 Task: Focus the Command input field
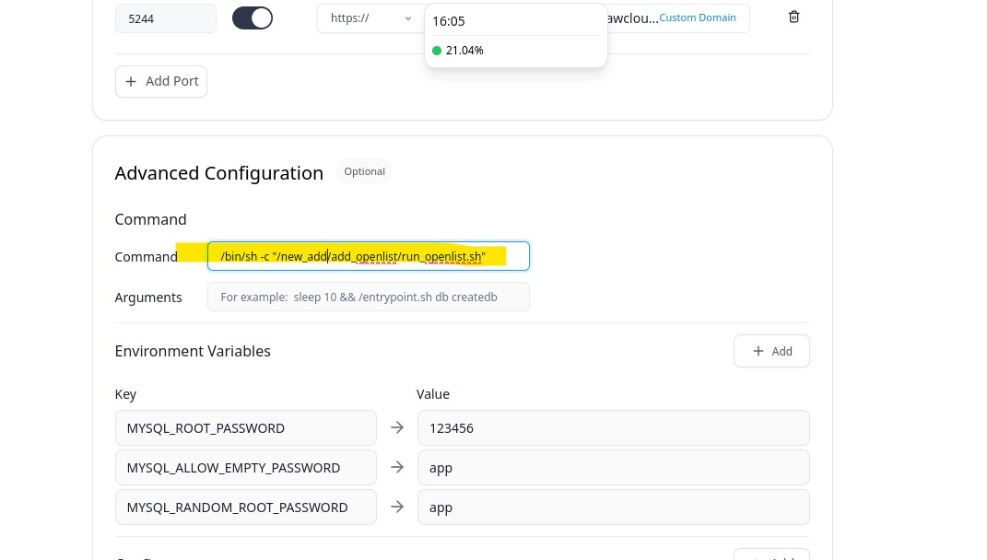(x=368, y=256)
